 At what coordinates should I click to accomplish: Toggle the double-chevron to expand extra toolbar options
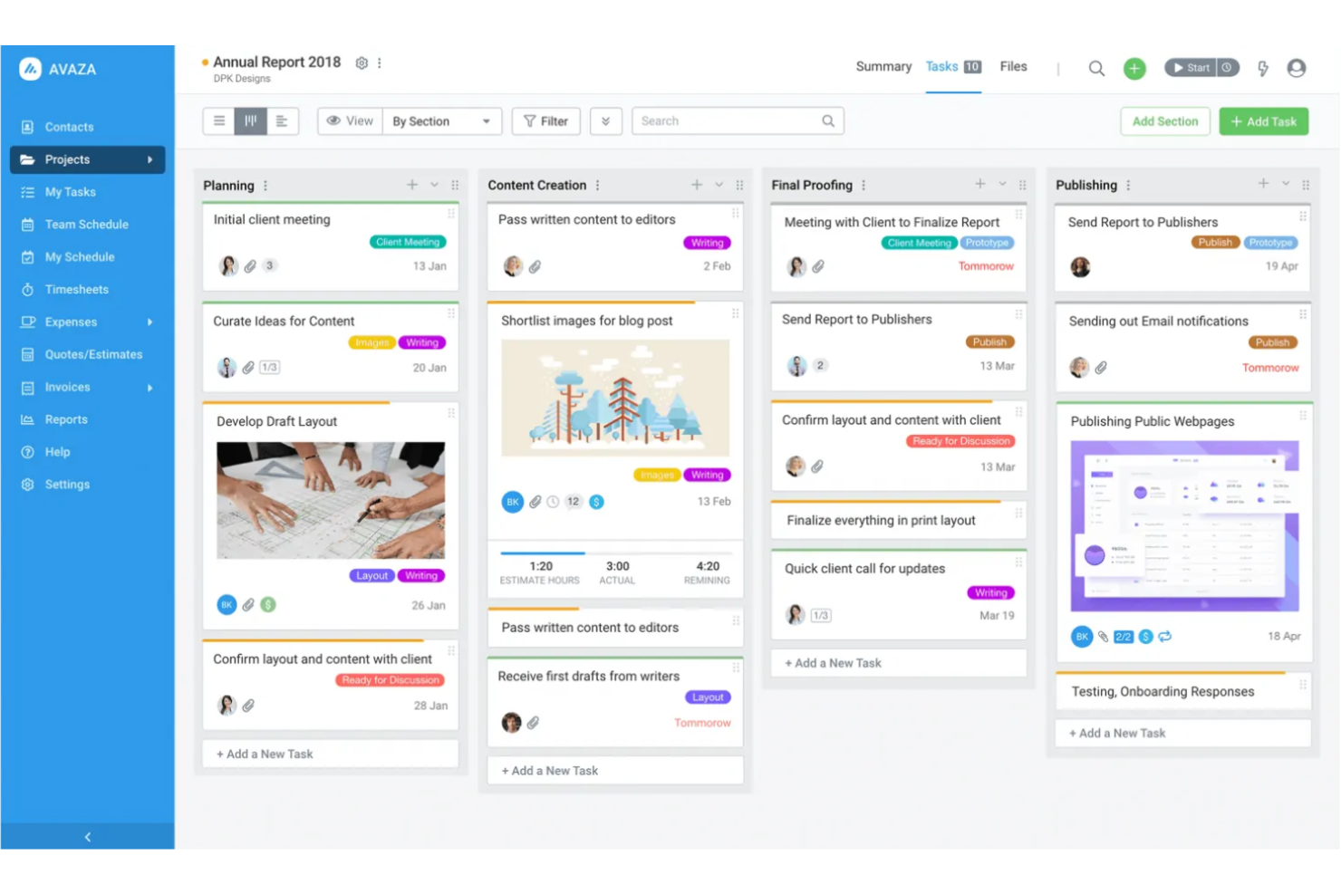605,120
